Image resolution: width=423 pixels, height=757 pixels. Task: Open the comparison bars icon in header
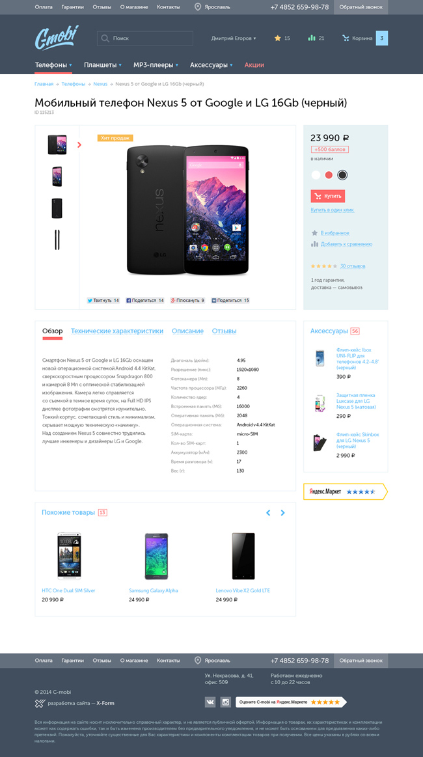point(312,38)
